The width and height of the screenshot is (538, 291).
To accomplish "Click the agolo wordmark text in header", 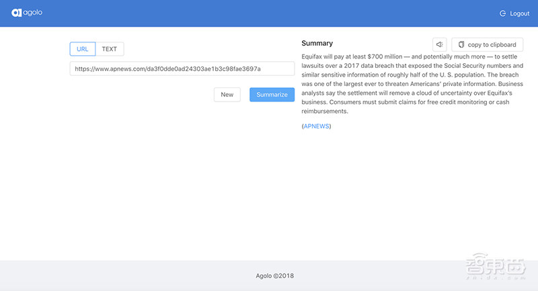I will 33,13.
